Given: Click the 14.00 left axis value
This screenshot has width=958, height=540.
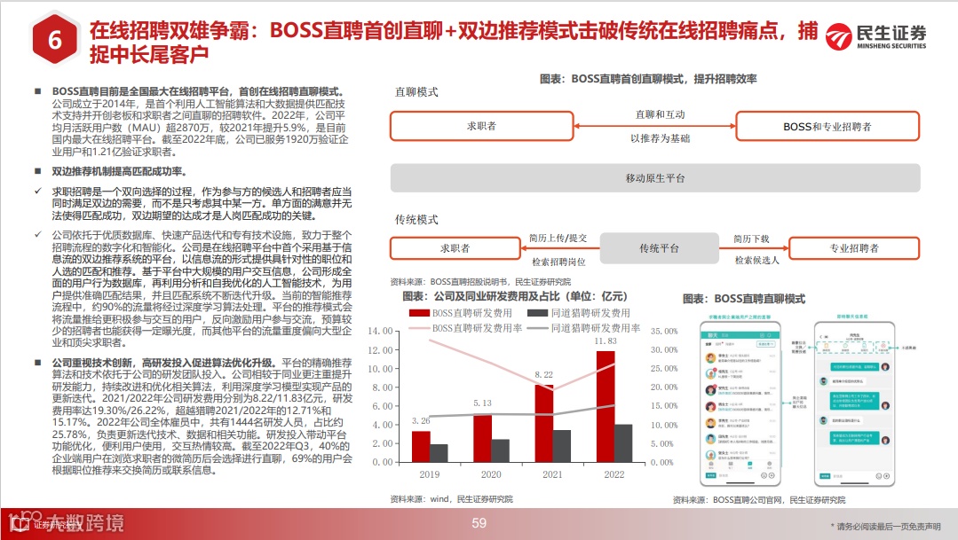Looking at the screenshot, I should coord(380,331).
